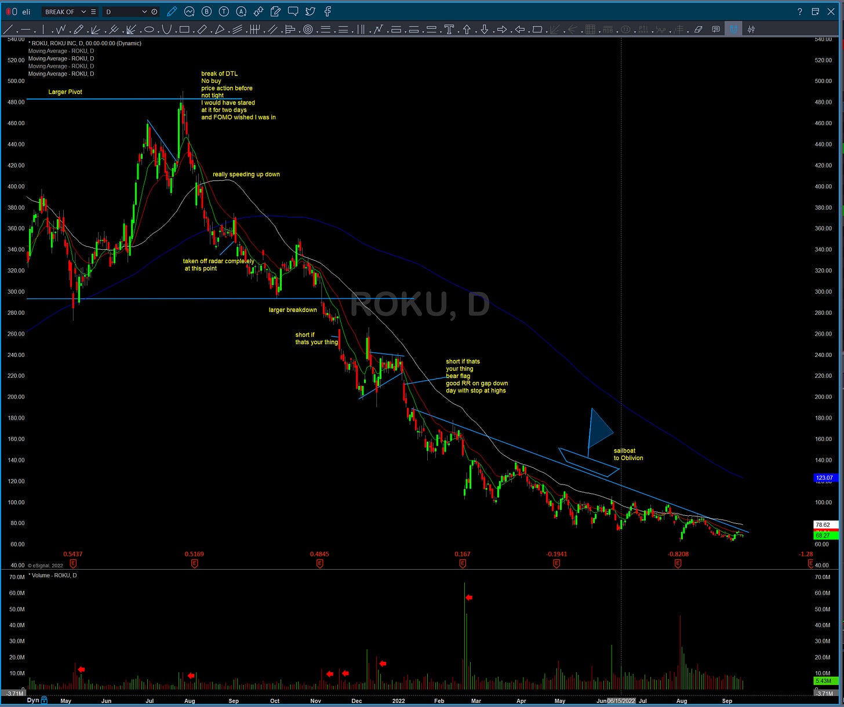Open the text callout note tool

716,29
